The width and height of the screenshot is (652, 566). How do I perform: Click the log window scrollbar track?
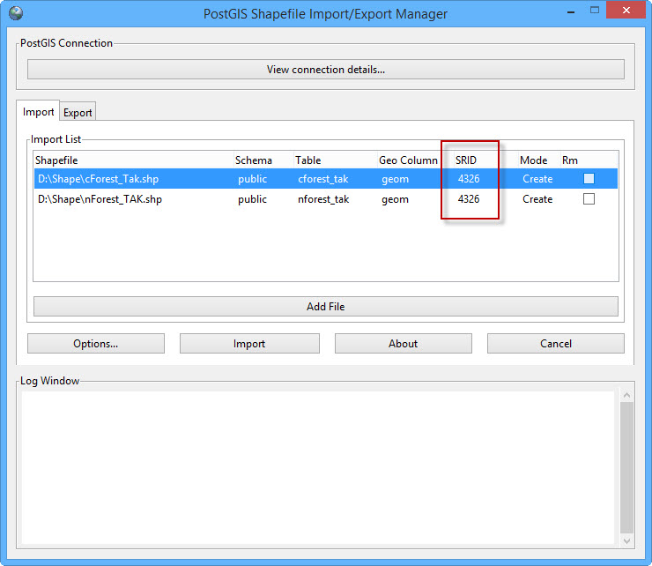coord(627,467)
